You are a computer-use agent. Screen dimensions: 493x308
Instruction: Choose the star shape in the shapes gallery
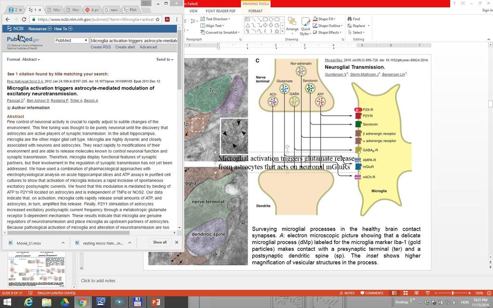[277, 31]
